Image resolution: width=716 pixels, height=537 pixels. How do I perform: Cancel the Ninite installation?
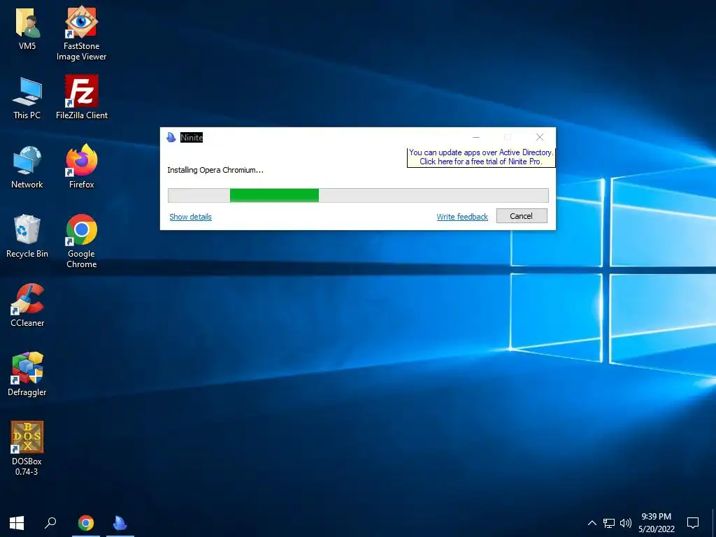pyautogui.click(x=522, y=216)
